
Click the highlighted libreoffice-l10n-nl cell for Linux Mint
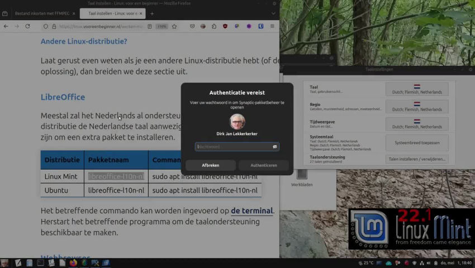click(x=116, y=176)
